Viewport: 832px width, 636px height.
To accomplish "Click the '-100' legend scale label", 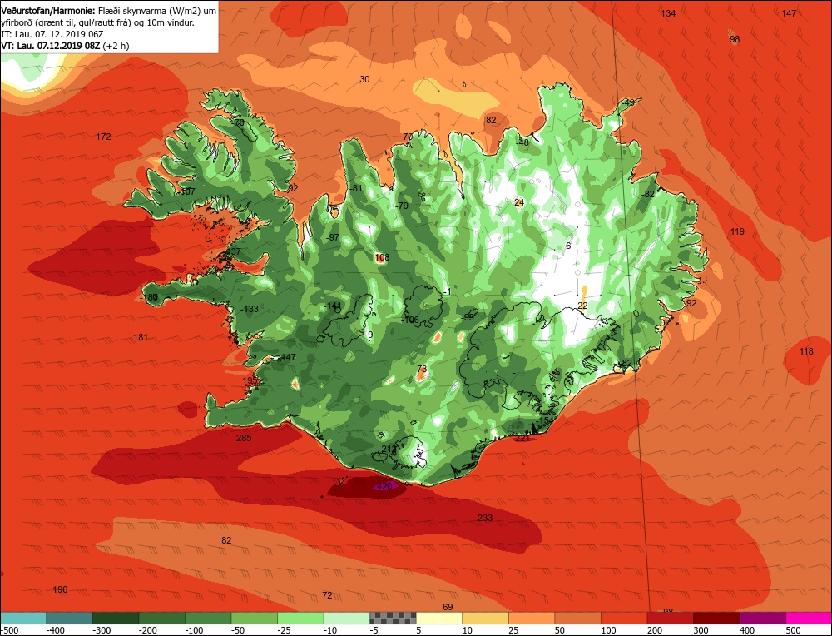I will point(194,630).
